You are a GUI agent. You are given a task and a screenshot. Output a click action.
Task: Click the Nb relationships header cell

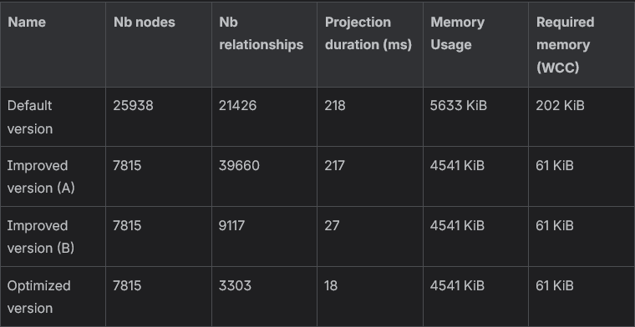click(262, 33)
